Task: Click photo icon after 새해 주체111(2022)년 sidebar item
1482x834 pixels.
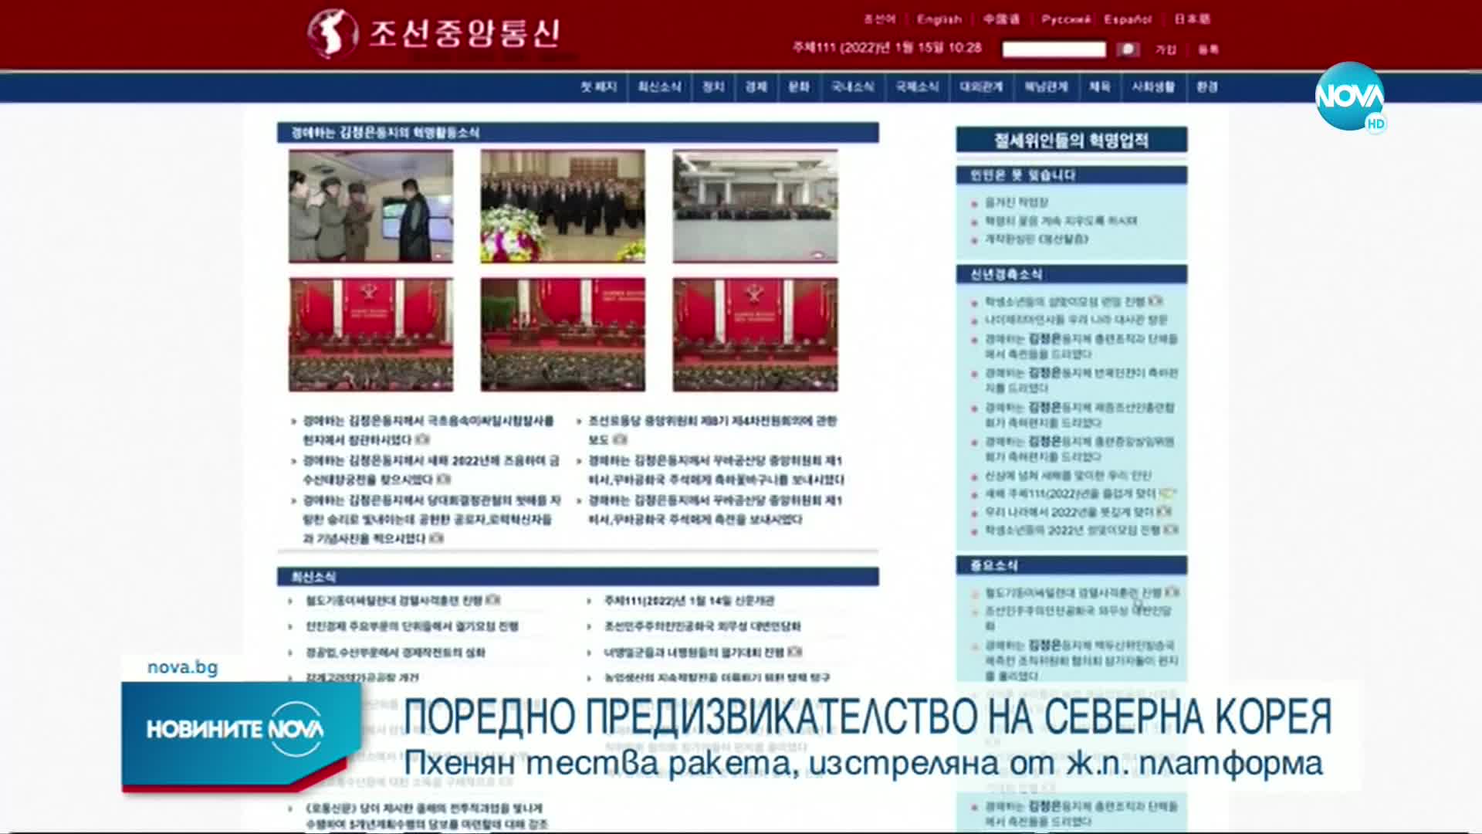Action: (1168, 493)
